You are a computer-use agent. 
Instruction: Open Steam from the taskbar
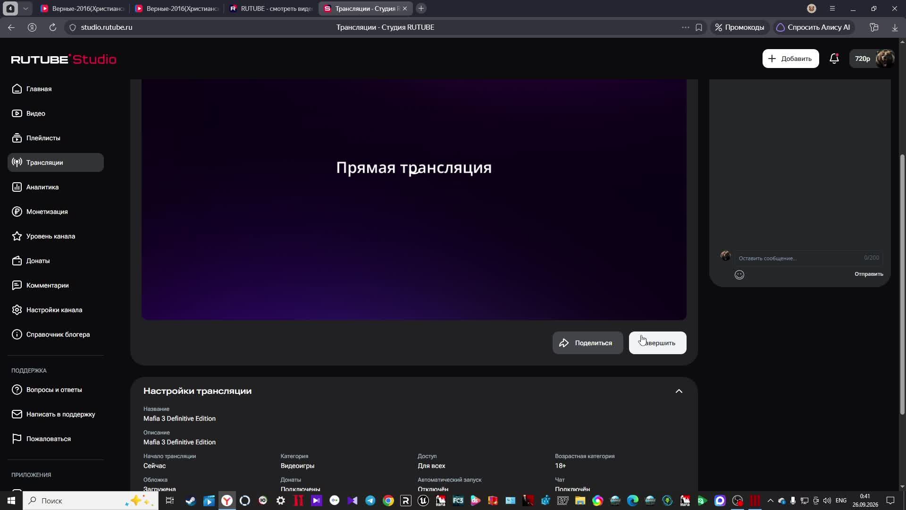(191, 501)
